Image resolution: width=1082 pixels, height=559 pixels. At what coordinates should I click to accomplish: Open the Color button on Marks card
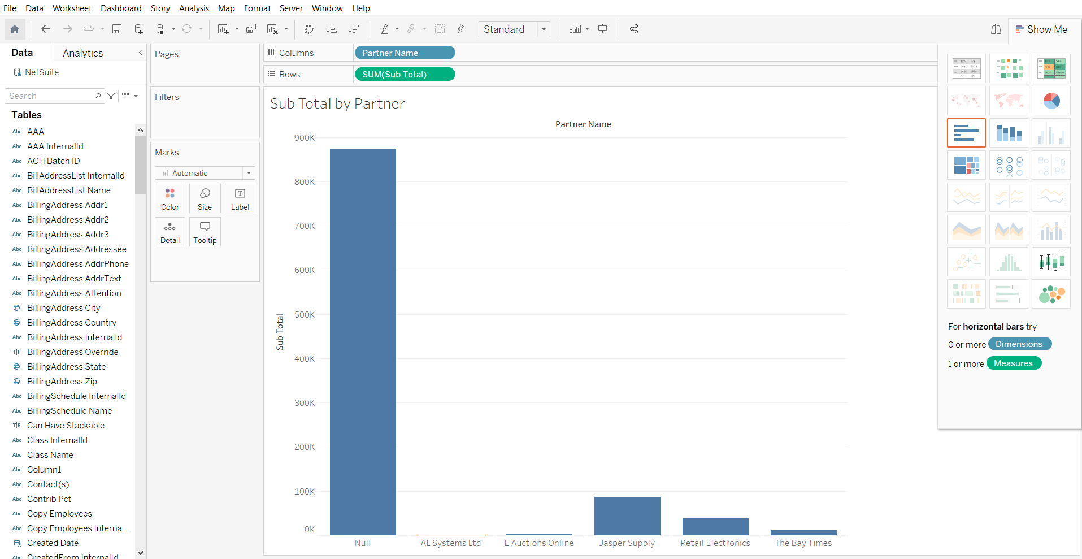170,199
